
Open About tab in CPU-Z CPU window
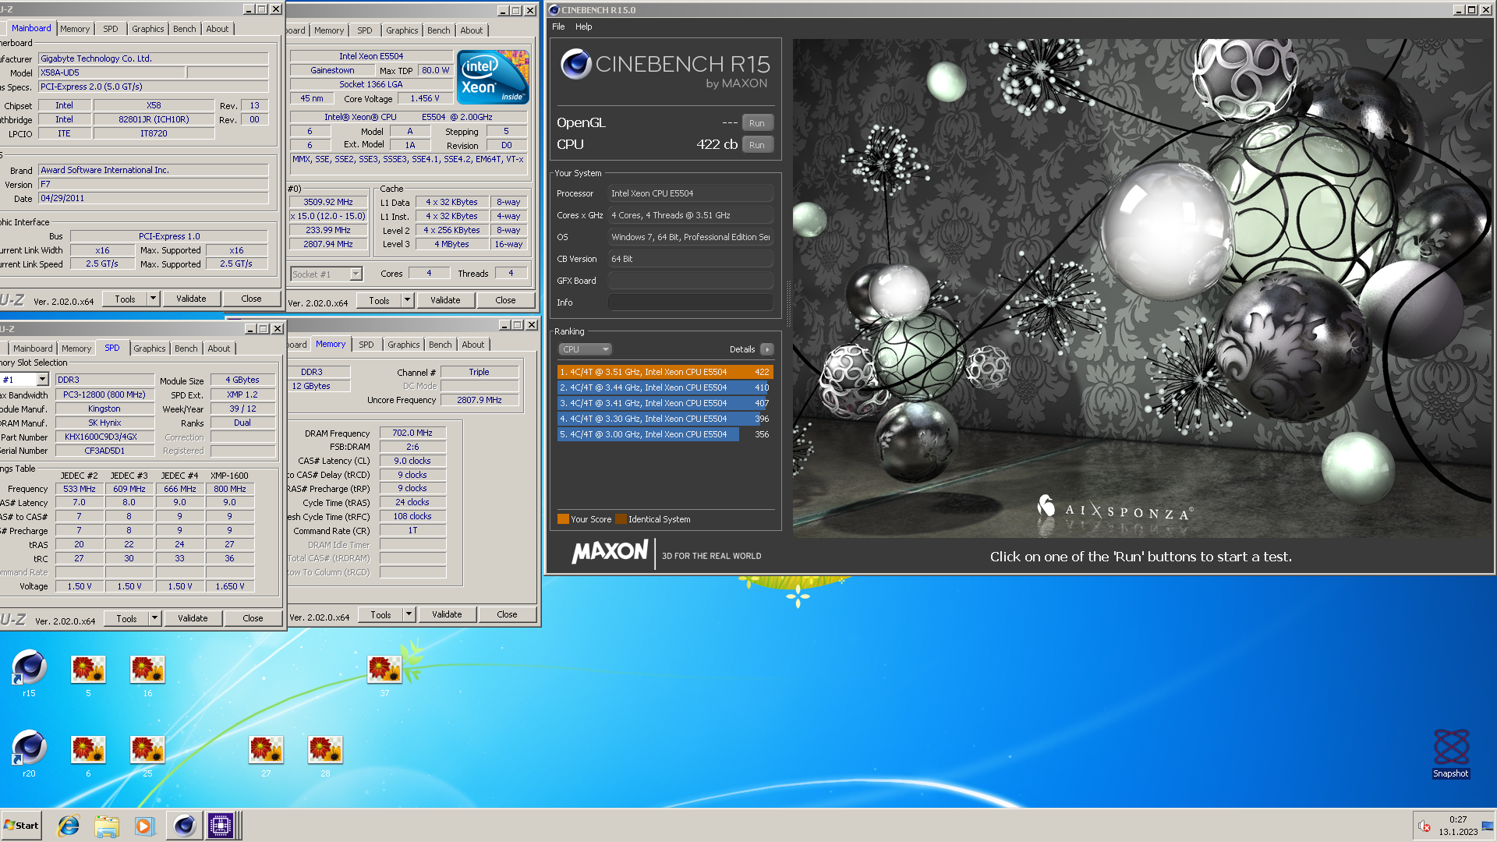[x=472, y=30]
